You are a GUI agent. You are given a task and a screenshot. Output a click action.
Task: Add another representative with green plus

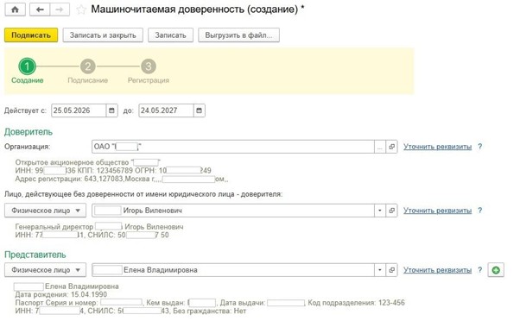496,270
